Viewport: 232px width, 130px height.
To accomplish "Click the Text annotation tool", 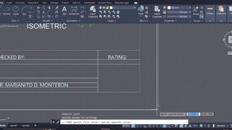I will [x=64, y=10].
